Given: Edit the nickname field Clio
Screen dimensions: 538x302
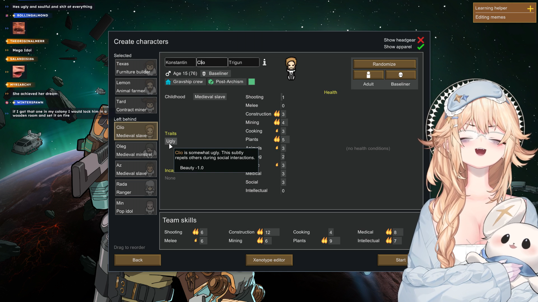Looking at the screenshot, I should point(212,62).
